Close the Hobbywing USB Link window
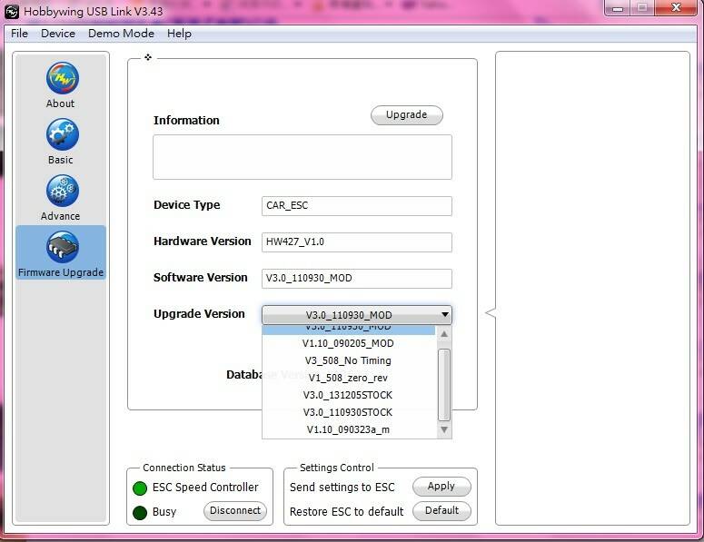Screen dimensions: 704x542 [x=676, y=8]
